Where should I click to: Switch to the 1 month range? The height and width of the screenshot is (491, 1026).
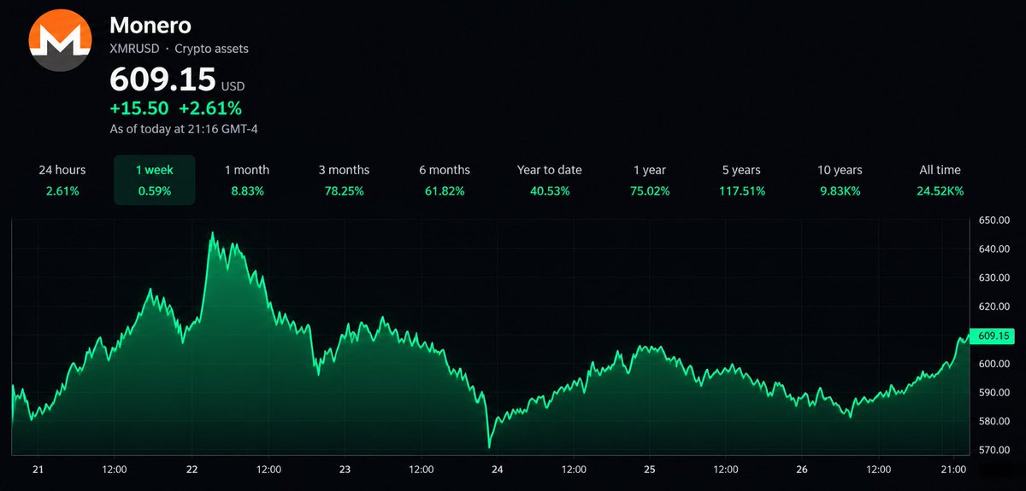246,180
